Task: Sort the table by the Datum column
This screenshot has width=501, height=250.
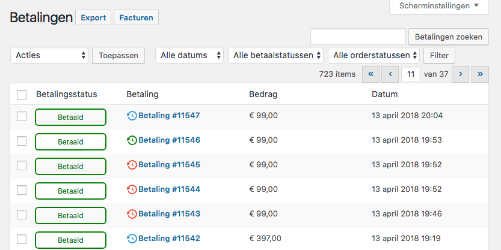Action: click(385, 94)
